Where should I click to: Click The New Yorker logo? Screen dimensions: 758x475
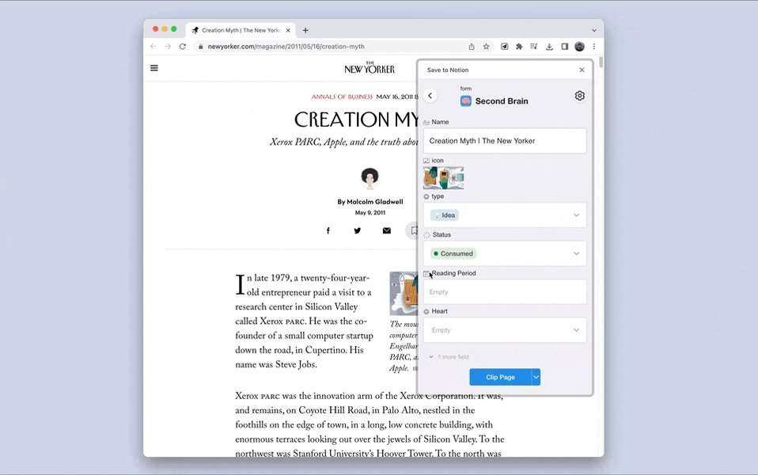(370, 68)
